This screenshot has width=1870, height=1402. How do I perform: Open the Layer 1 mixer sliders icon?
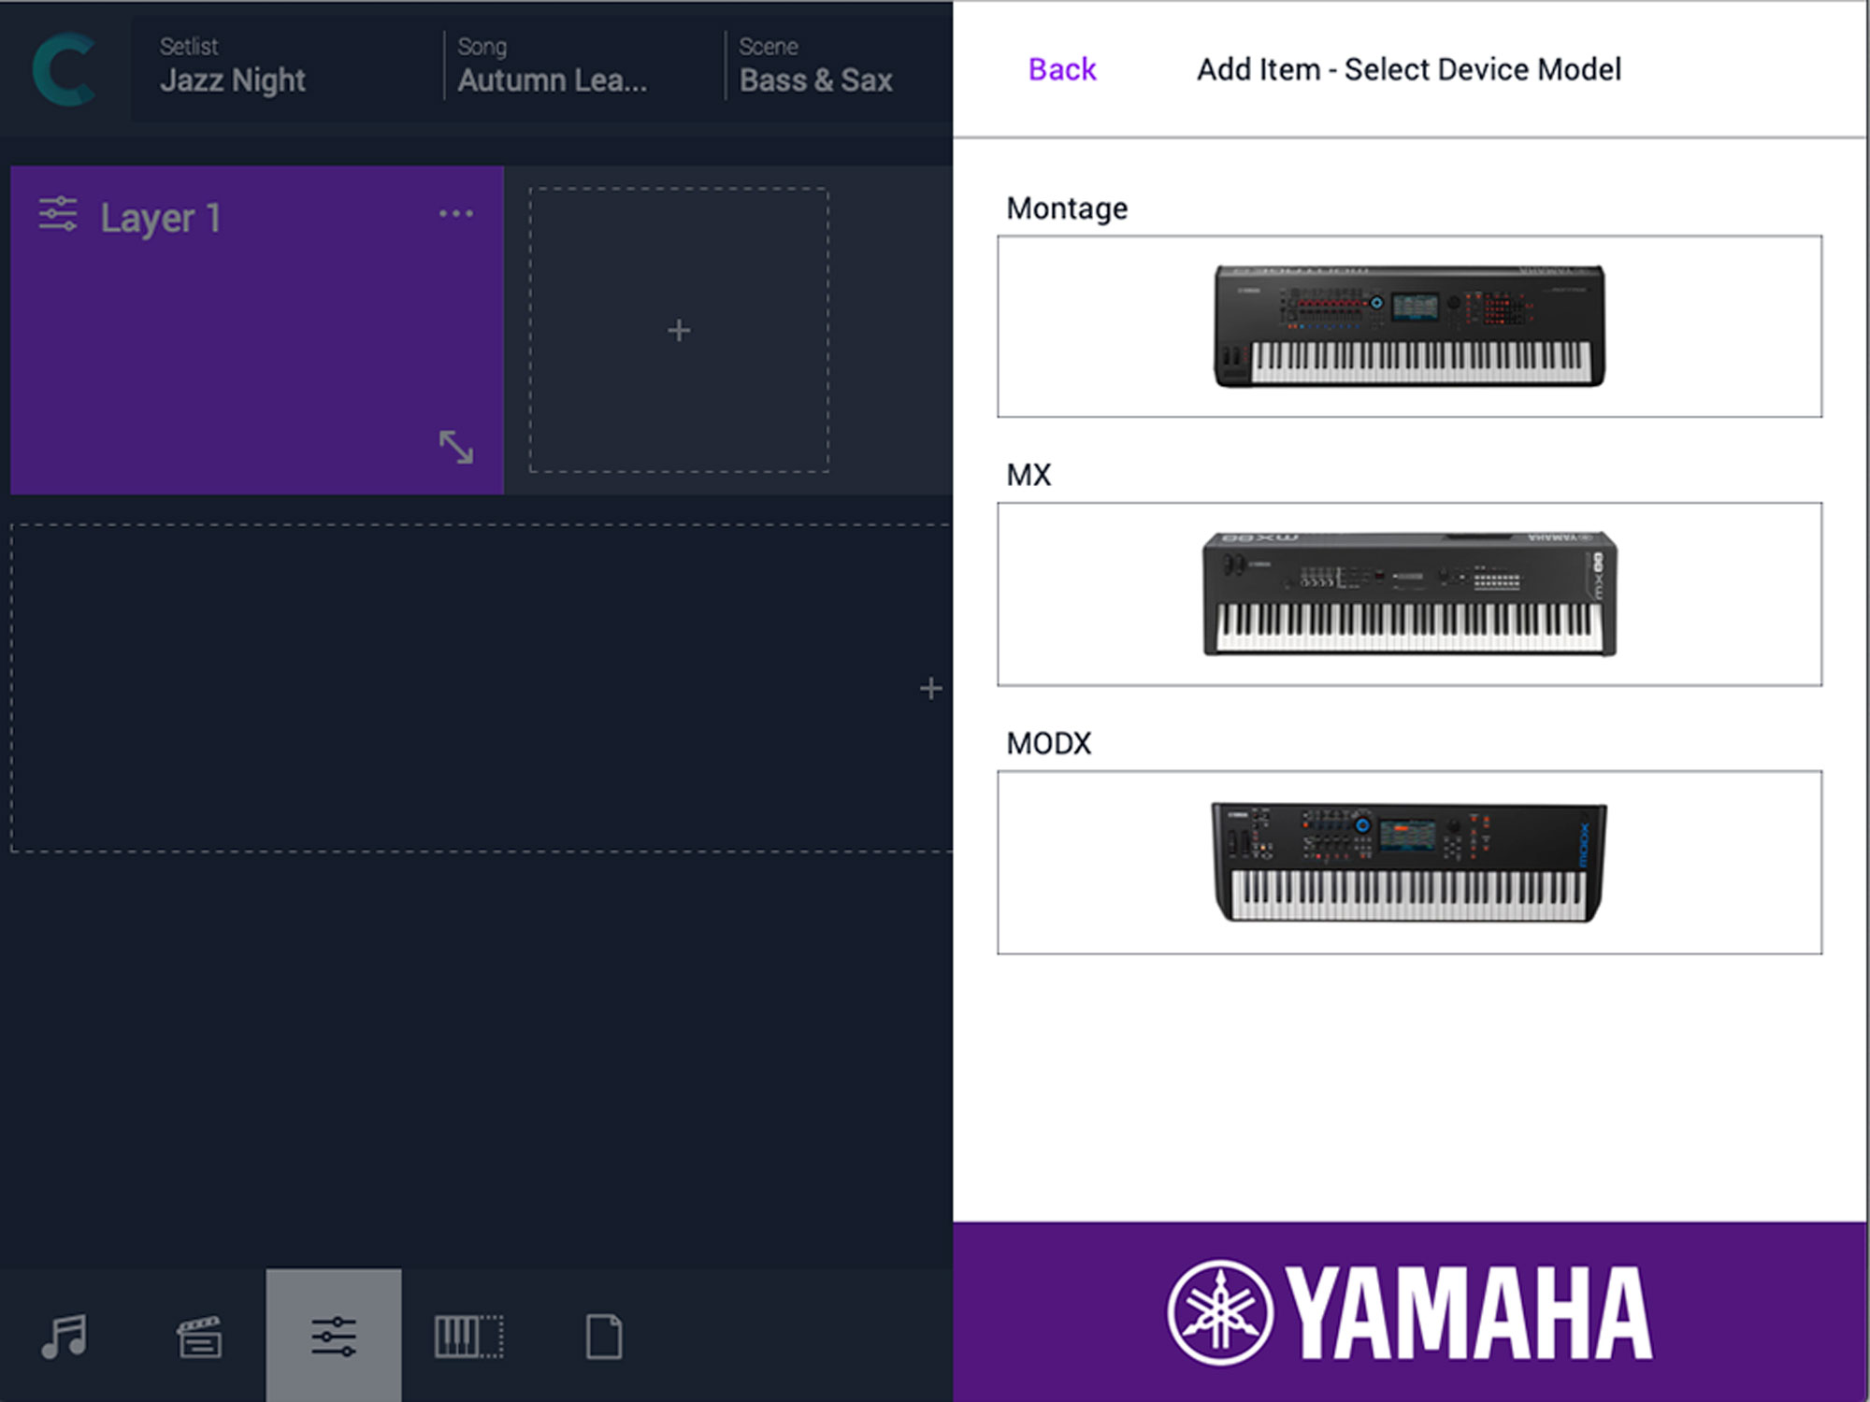point(58,214)
